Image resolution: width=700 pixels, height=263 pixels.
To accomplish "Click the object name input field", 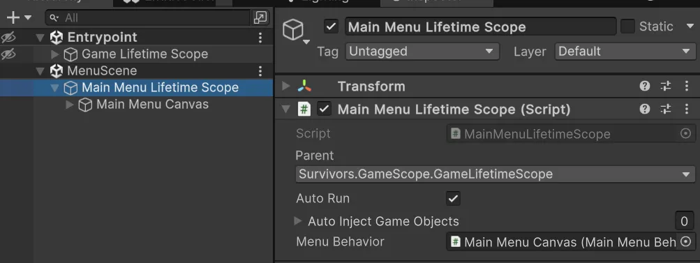I will click(481, 27).
